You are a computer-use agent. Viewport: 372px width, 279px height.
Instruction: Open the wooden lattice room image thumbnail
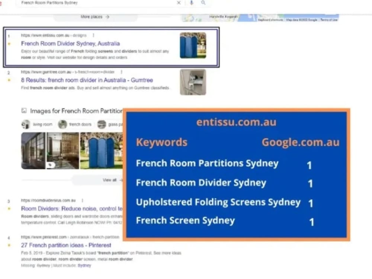pos(62,151)
